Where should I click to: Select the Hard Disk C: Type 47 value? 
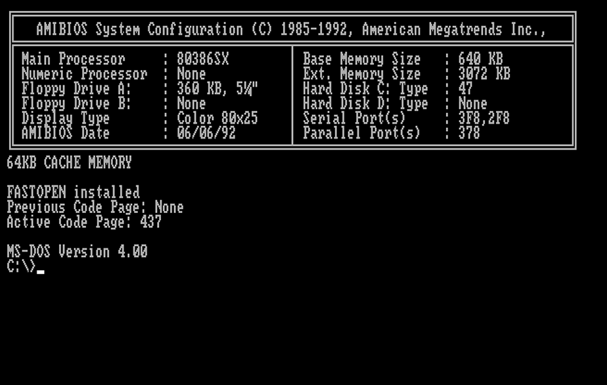click(x=465, y=89)
